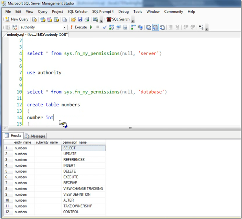
Task: Switch to the Results tab
Action: [13, 135]
